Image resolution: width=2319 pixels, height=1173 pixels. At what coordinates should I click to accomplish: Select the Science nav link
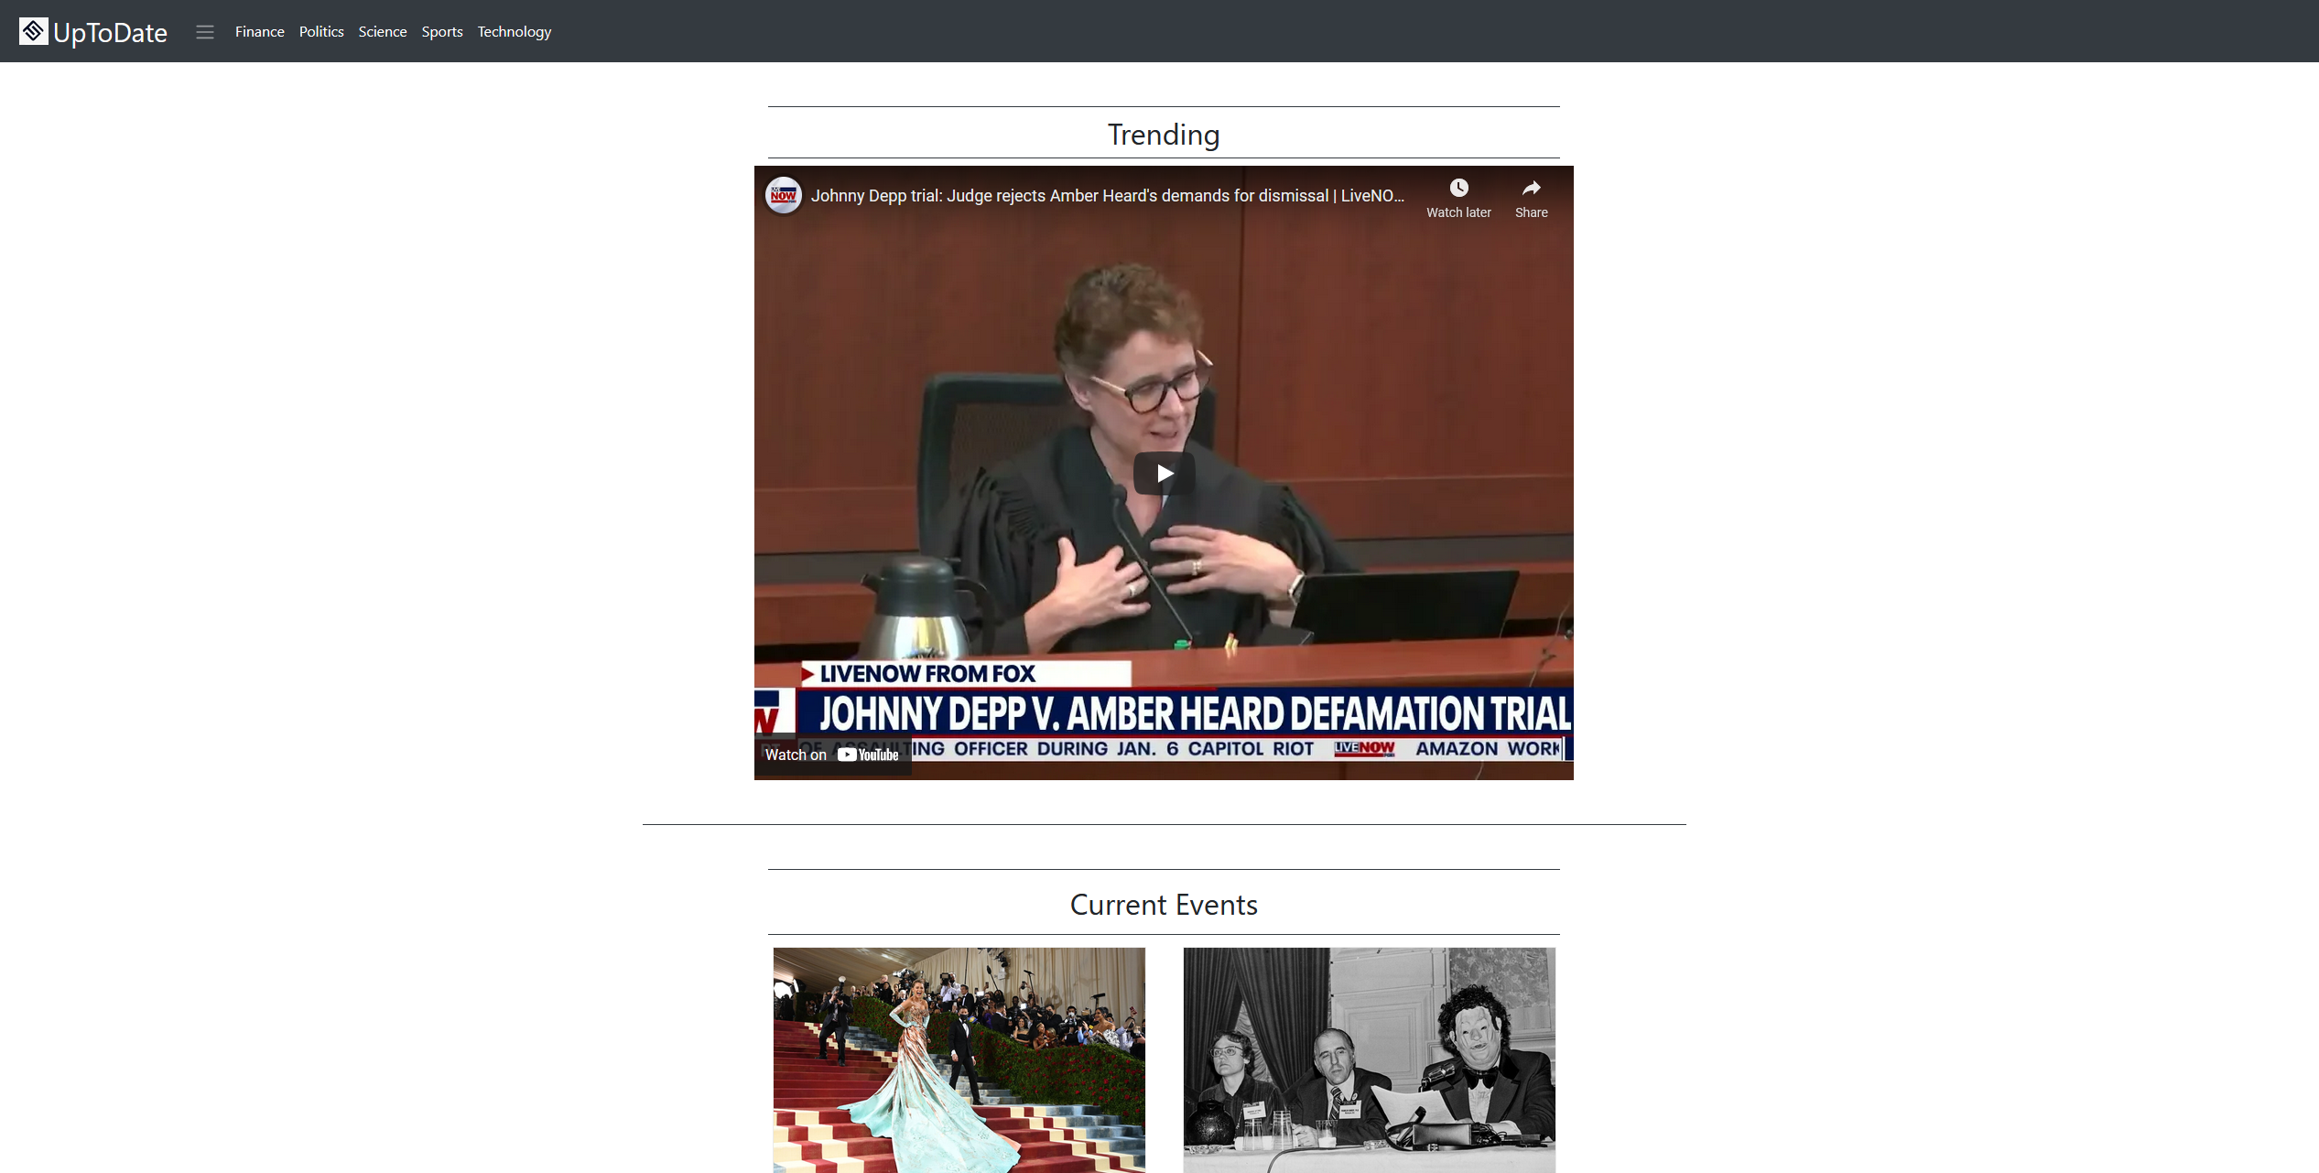(382, 32)
